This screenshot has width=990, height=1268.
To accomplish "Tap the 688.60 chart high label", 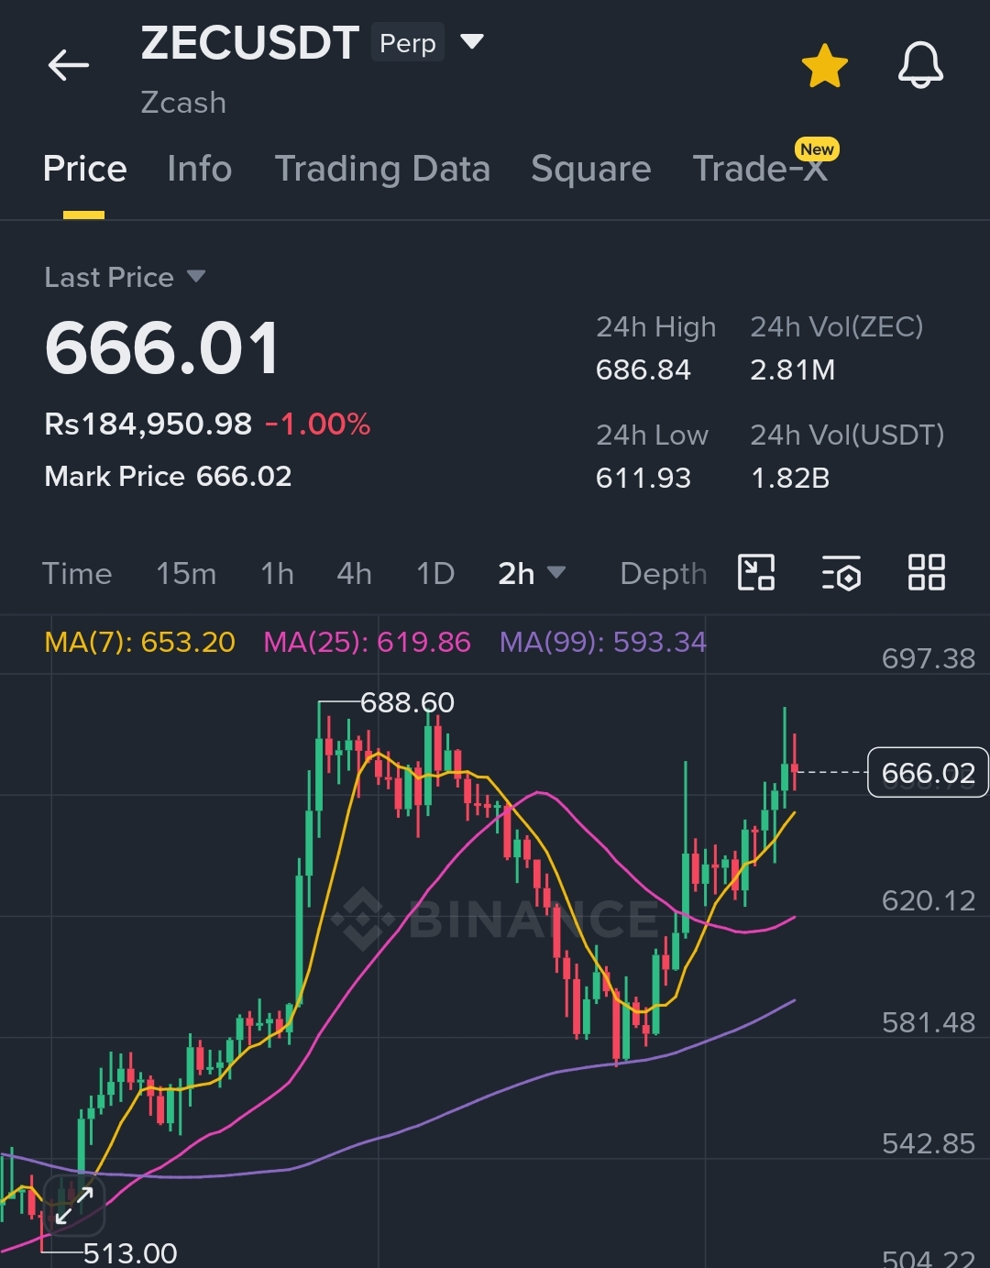I will click(x=407, y=702).
